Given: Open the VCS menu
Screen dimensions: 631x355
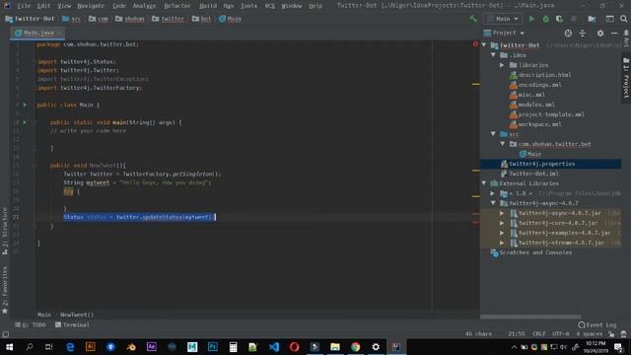Looking at the screenshot, I should pos(269,6).
